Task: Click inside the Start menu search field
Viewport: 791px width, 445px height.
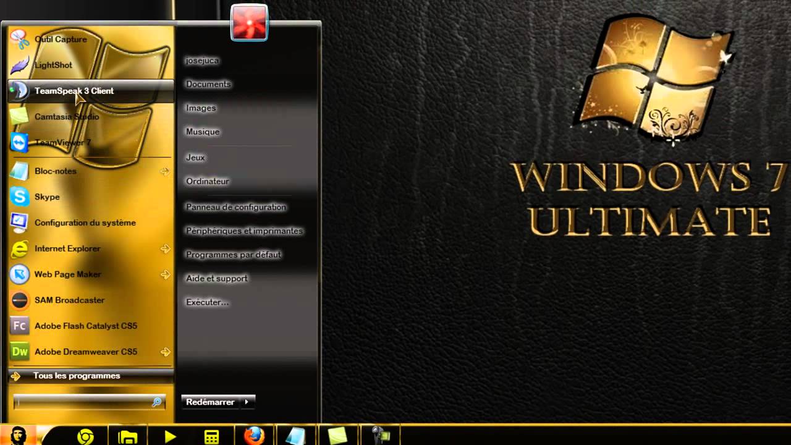Action: (x=83, y=402)
